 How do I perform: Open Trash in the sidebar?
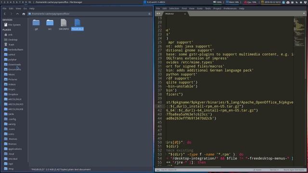point(10,45)
